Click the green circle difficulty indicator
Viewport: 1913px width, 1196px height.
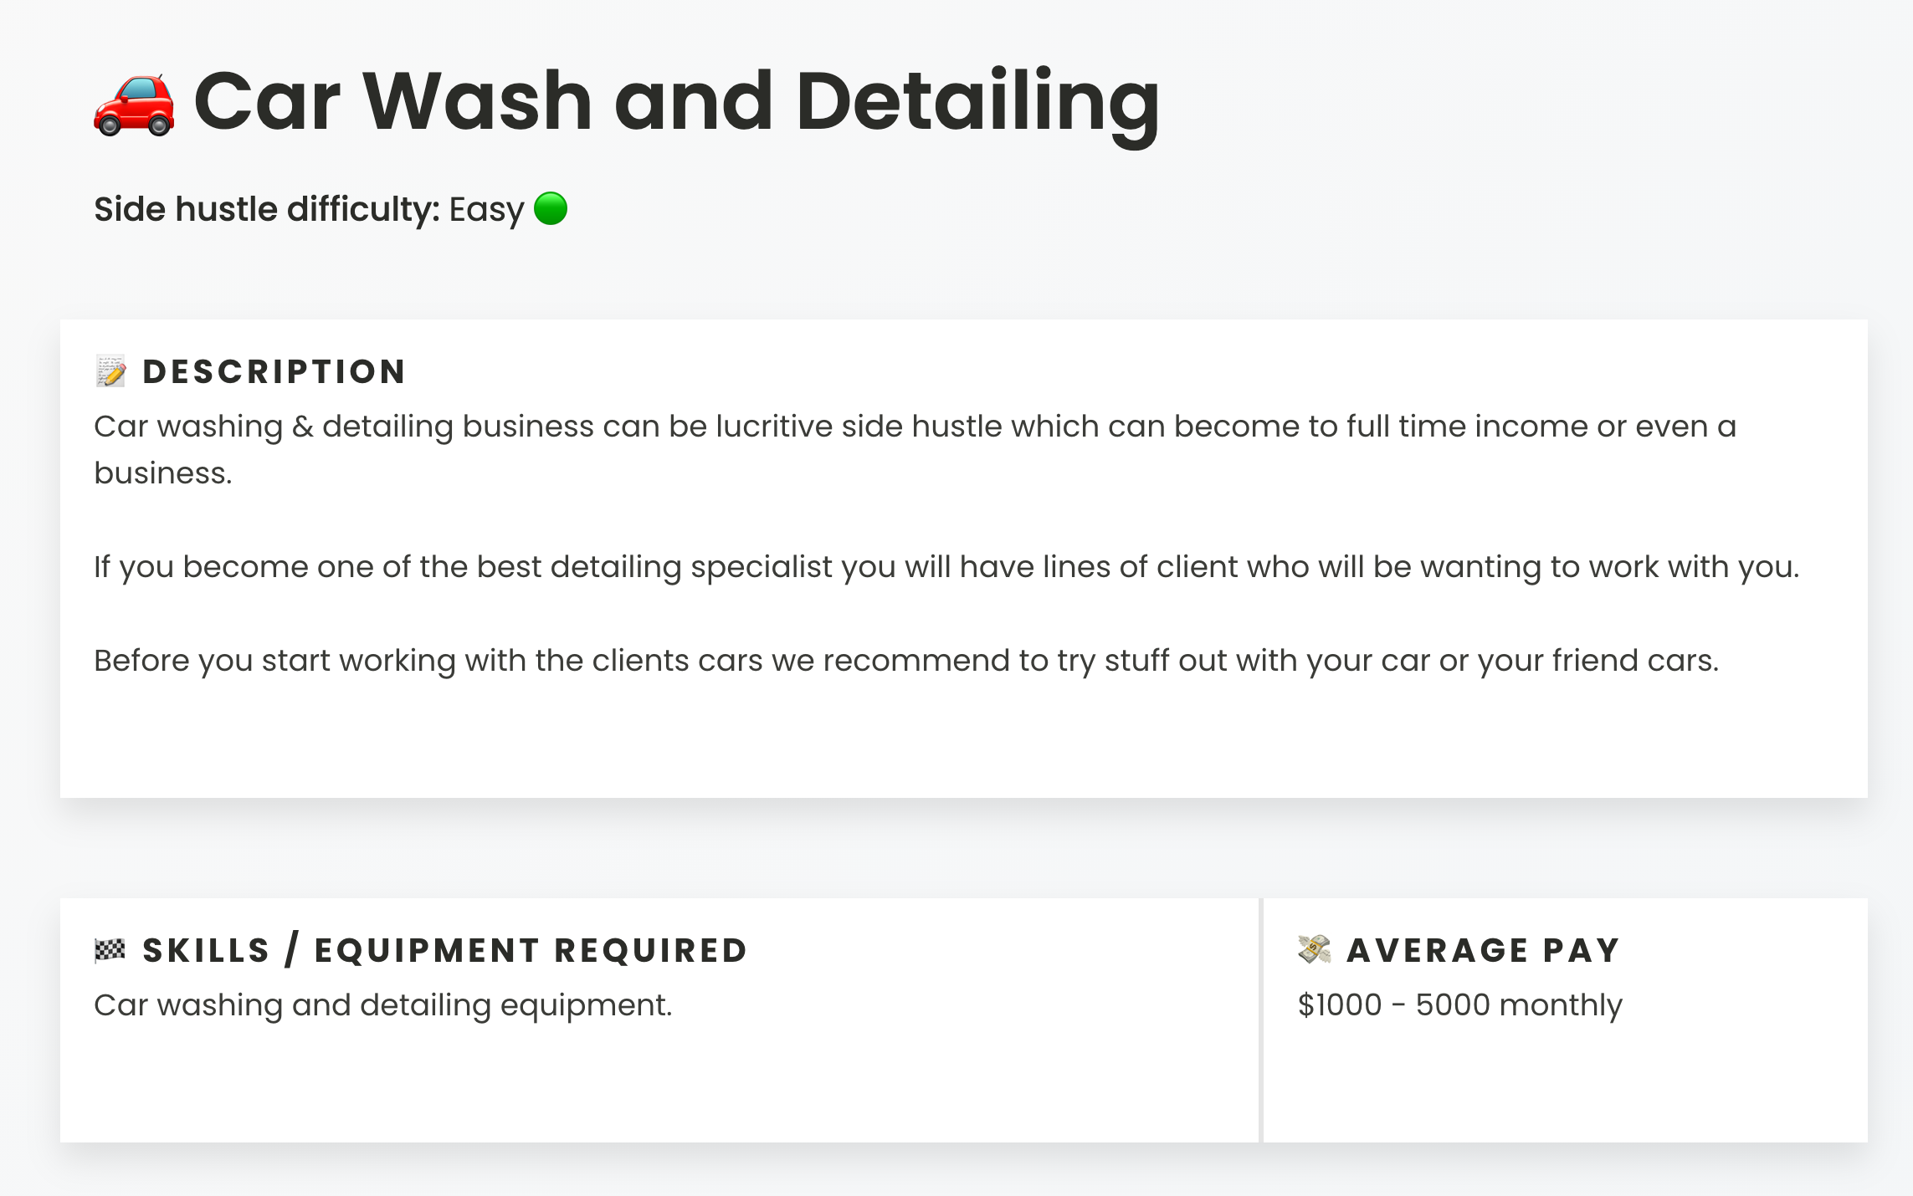tap(551, 208)
